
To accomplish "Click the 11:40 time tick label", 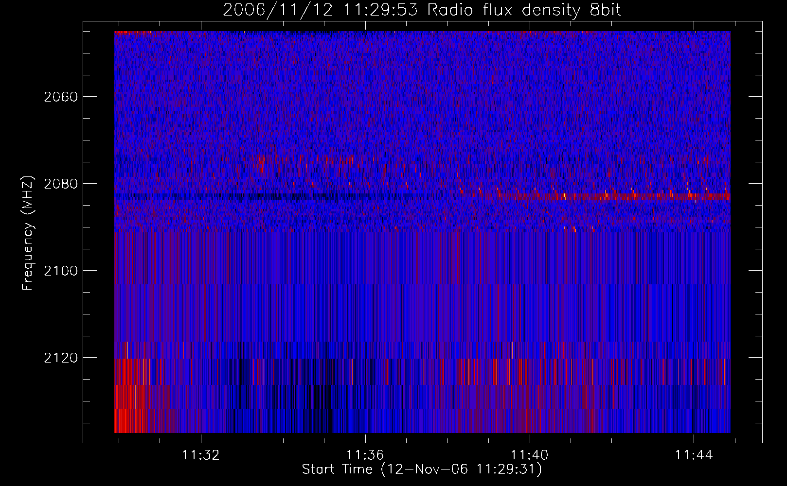I will tap(529, 455).
